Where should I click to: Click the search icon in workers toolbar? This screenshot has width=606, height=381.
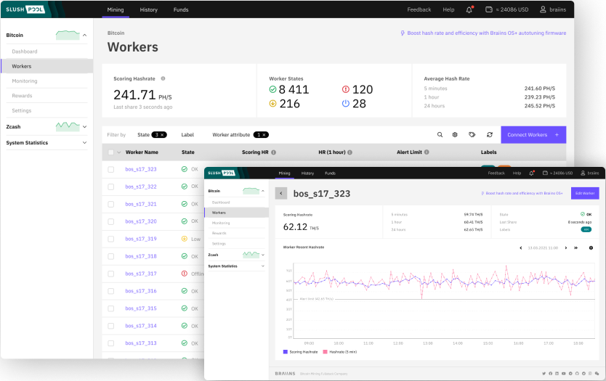[440, 135]
